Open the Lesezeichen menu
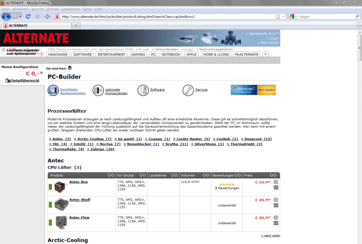The height and width of the screenshot is (244, 362). pos(71,9)
